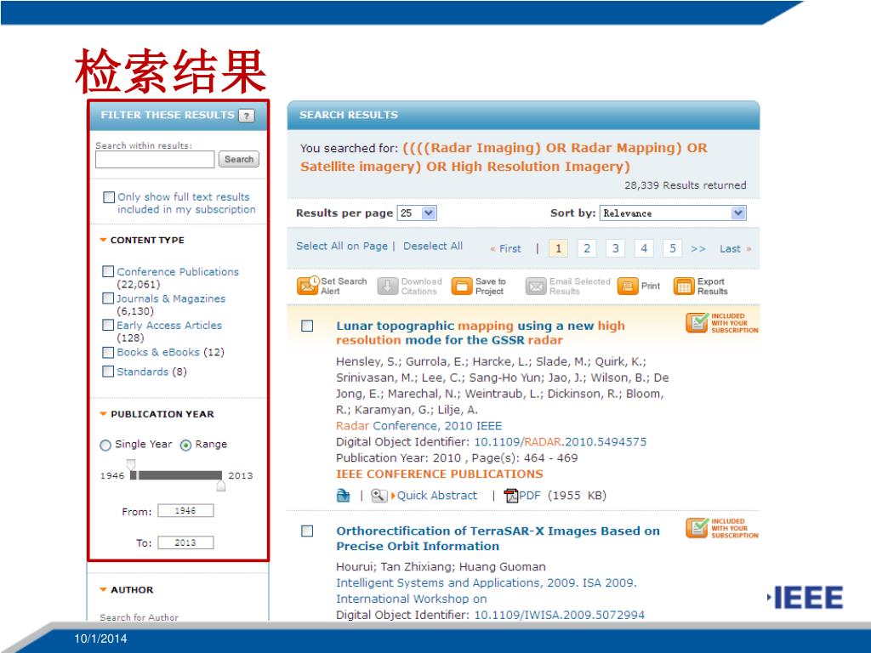The width and height of the screenshot is (871, 653).
Task: Click the To year field showing 2013
Action: (185, 542)
